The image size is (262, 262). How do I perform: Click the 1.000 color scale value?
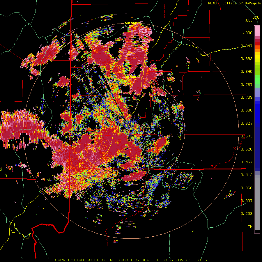(x=247, y=33)
